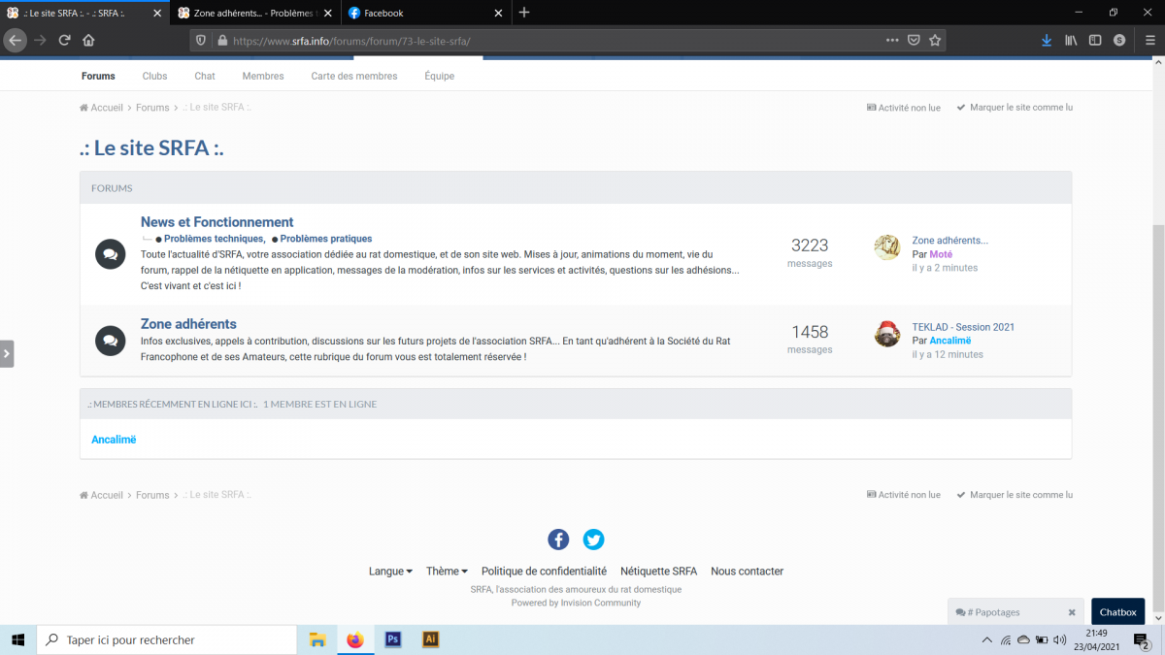Screen dimensions: 1165x655
Task: Click the News et Fonctionnement forum bubble icon
Action: (110, 254)
